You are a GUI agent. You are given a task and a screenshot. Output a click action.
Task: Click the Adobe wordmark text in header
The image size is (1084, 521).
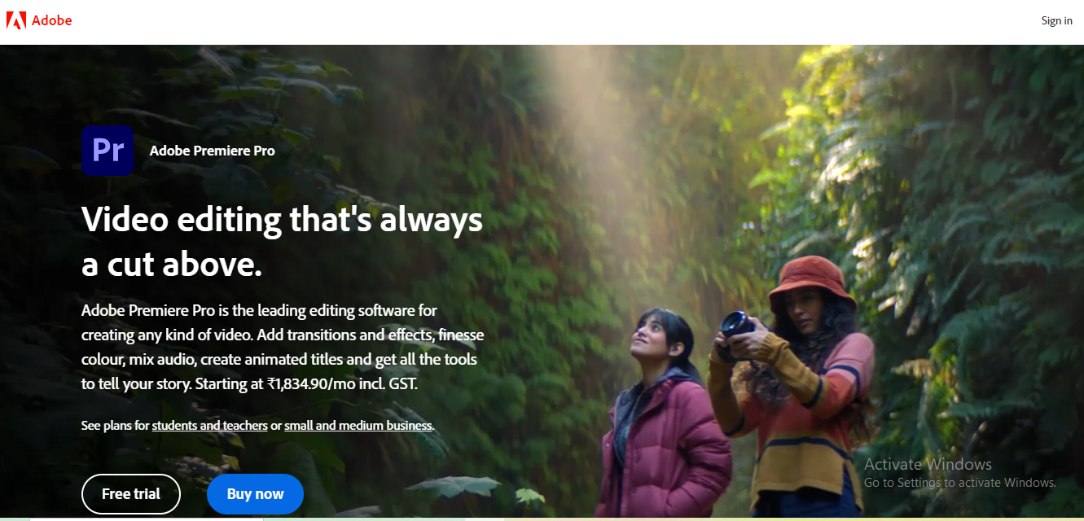pyautogui.click(x=51, y=20)
